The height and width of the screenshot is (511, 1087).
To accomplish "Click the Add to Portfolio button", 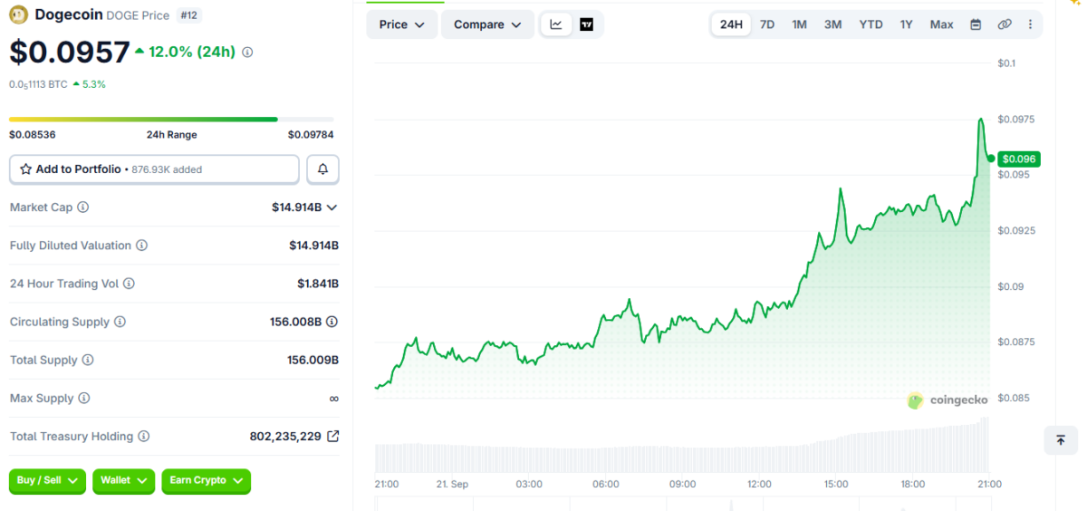I will point(154,169).
